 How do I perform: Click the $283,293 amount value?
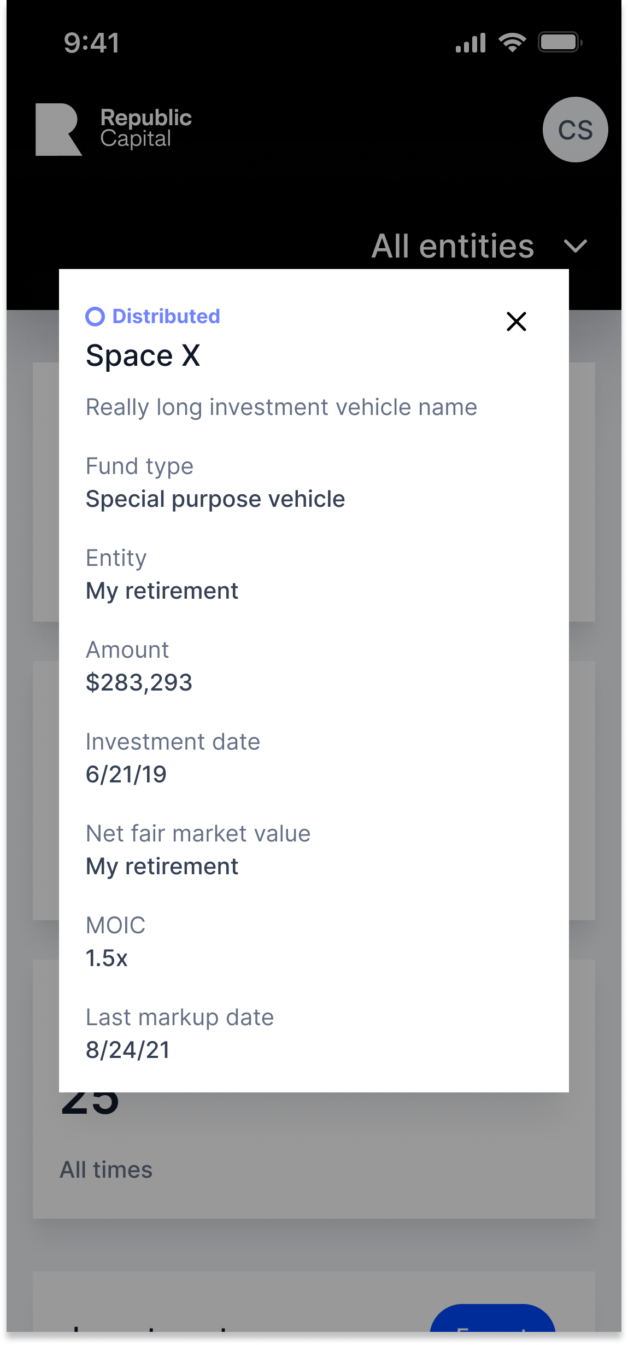coord(139,683)
